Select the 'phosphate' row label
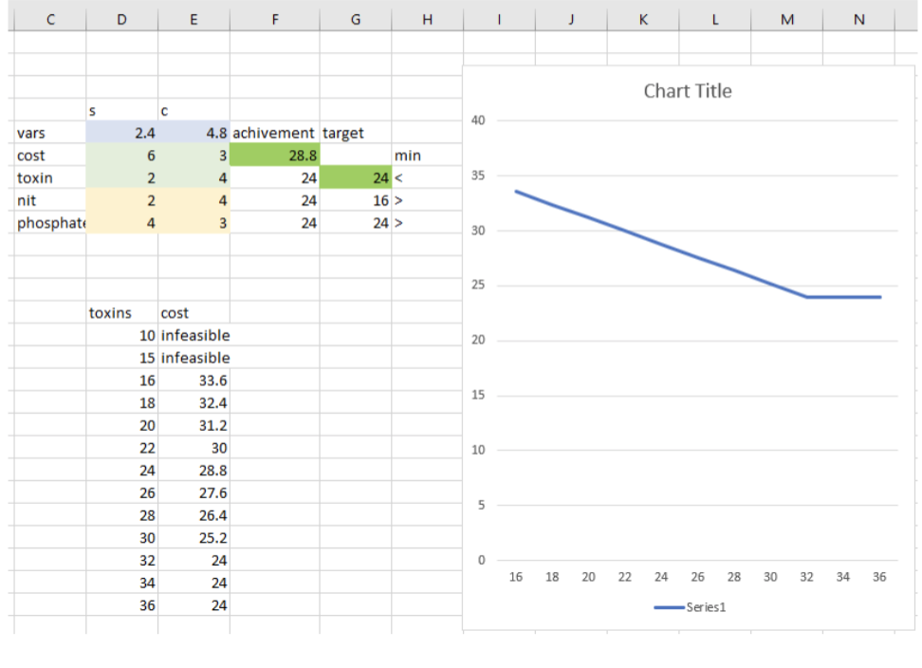 50,223
